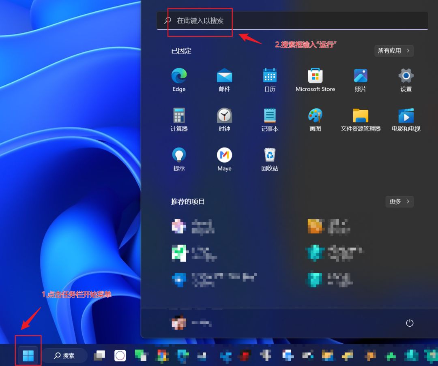Click the power button icon

(x=410, y=323)
